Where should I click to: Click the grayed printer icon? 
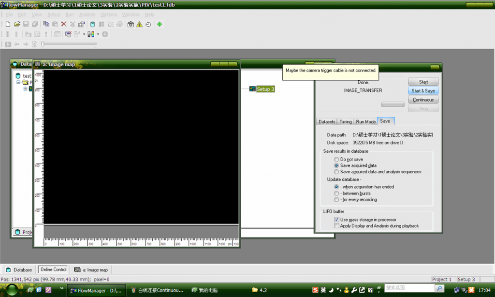click(119, 24)
